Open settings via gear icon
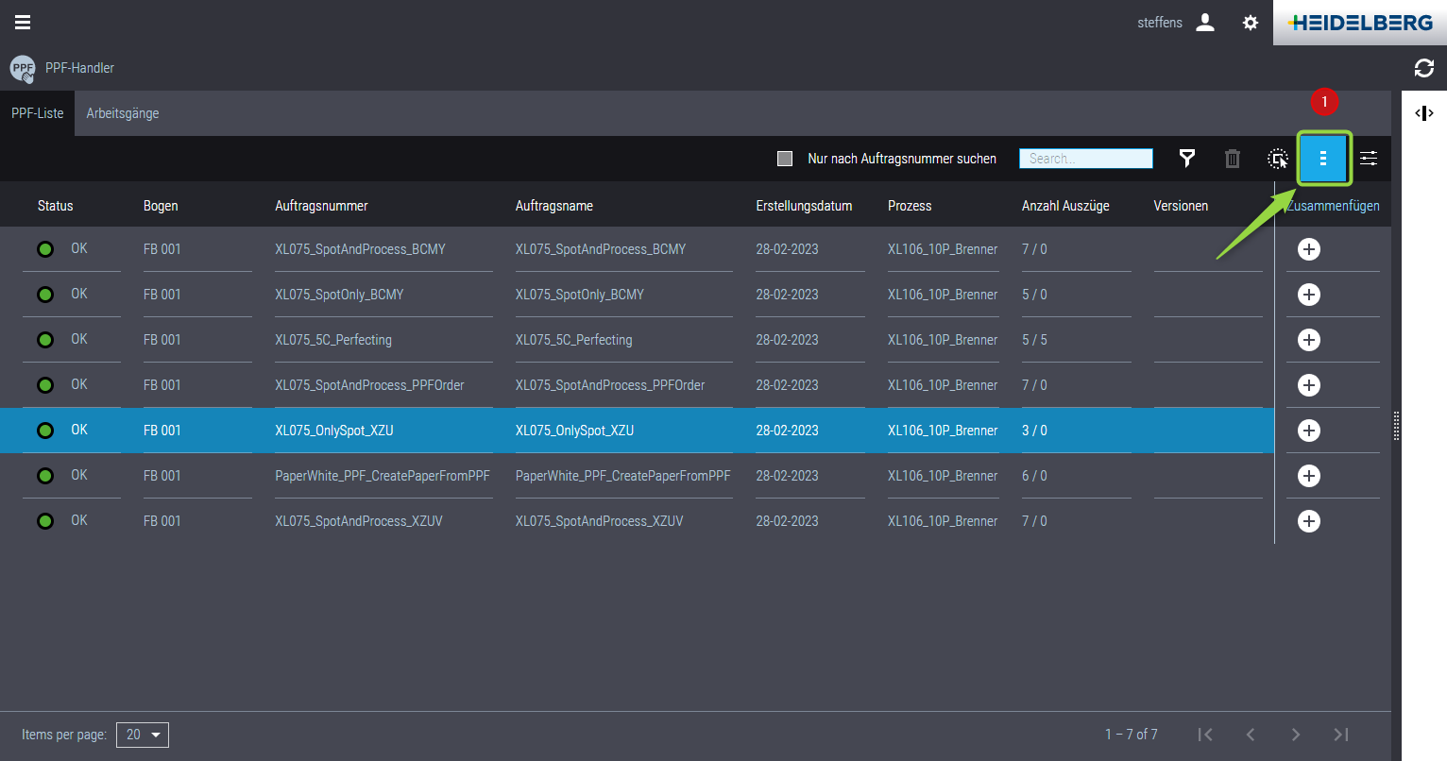 coord(1251,23)
